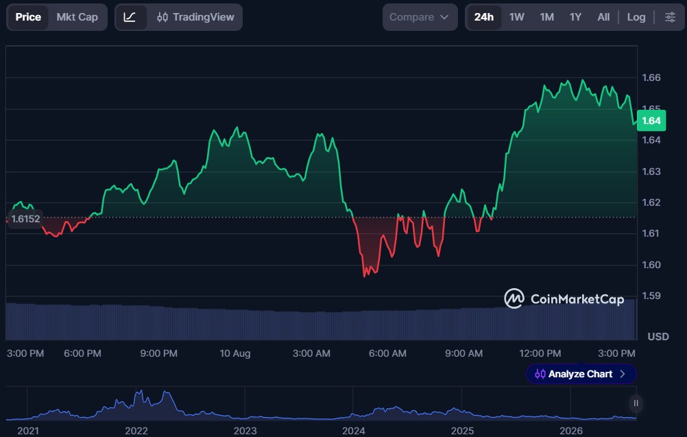Select the line chart view icon

130,17
